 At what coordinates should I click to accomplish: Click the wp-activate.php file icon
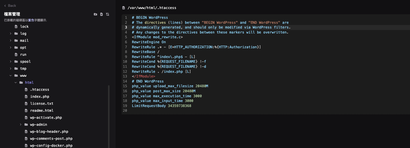tap(26, 117)
